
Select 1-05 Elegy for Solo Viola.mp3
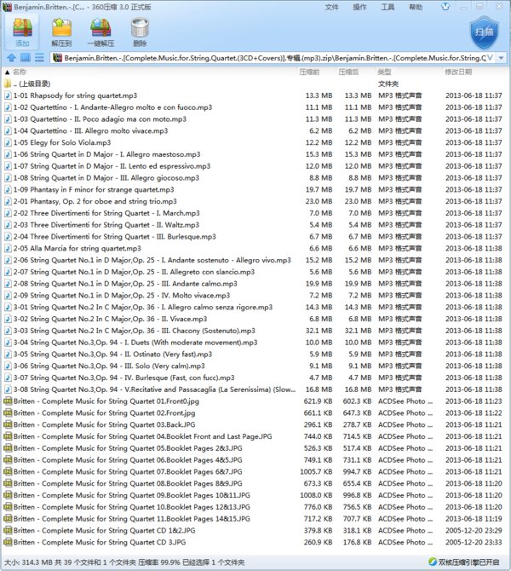click(x=255, y=142)
